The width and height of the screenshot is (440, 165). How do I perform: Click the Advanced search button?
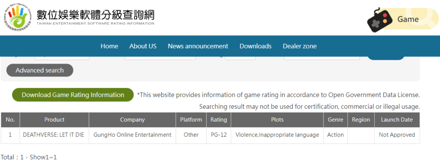[x=40, y=70]
